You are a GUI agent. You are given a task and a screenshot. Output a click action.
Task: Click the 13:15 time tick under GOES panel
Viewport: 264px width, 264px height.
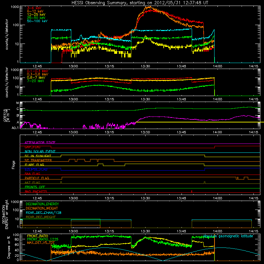pyautogui.click(x=109, y=132)
